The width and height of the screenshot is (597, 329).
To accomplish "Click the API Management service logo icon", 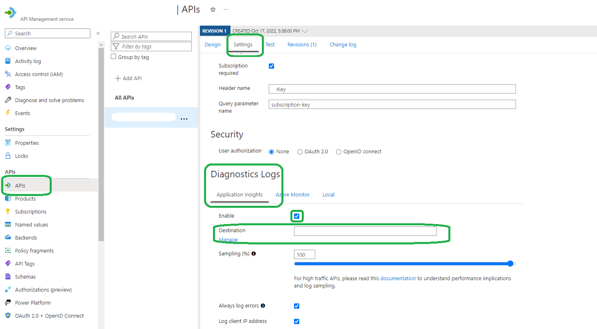I will pos(11,13).
